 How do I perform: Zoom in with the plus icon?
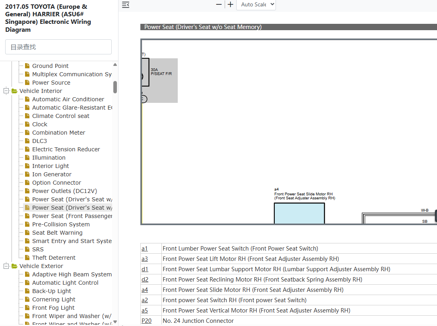pyautogui.click(x=231, y=4)
